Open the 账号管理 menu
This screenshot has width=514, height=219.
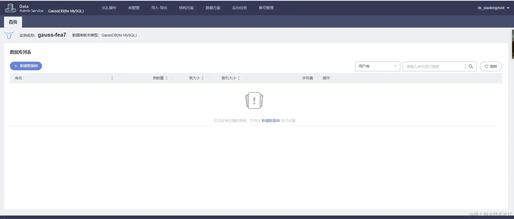[266, 8]
